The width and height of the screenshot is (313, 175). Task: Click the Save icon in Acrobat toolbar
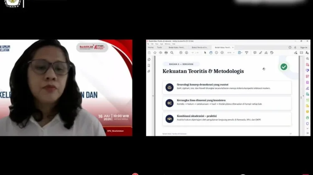149,52
